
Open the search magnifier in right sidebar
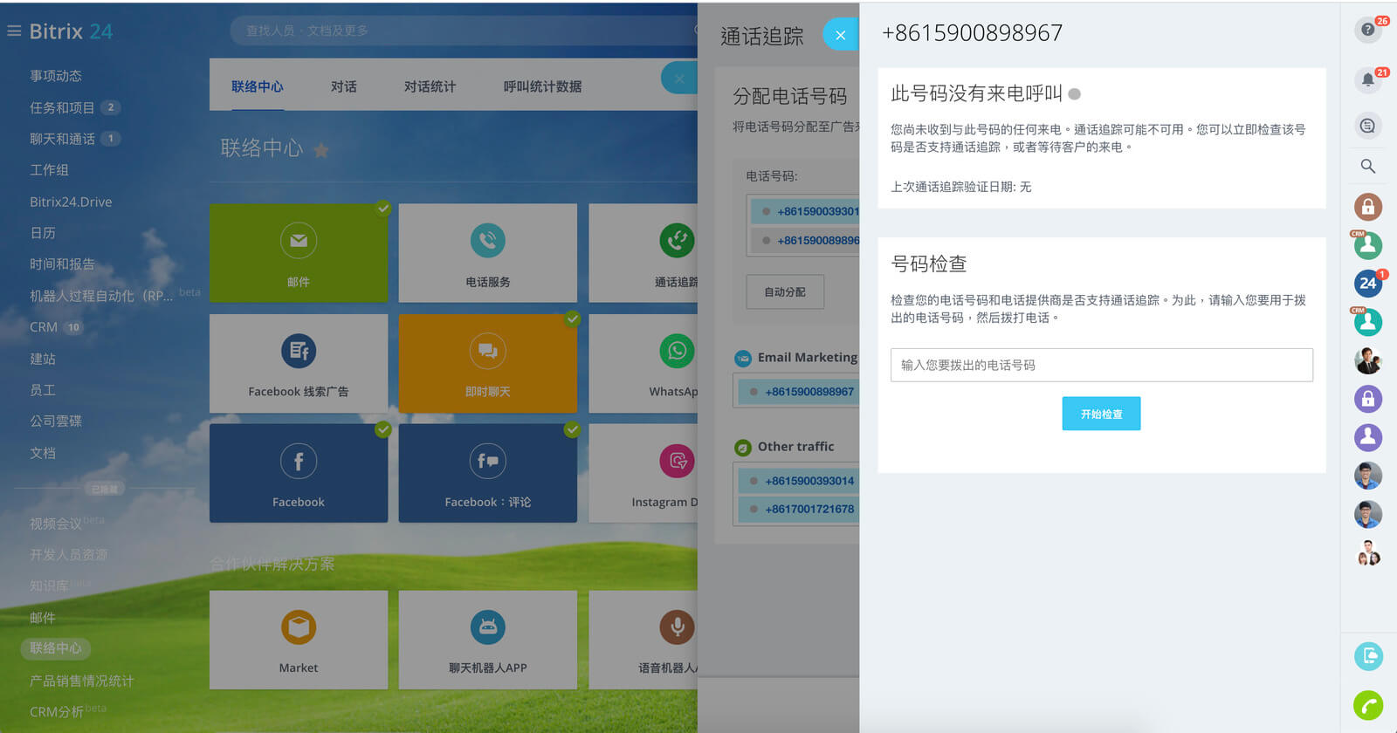[1367, 166]
